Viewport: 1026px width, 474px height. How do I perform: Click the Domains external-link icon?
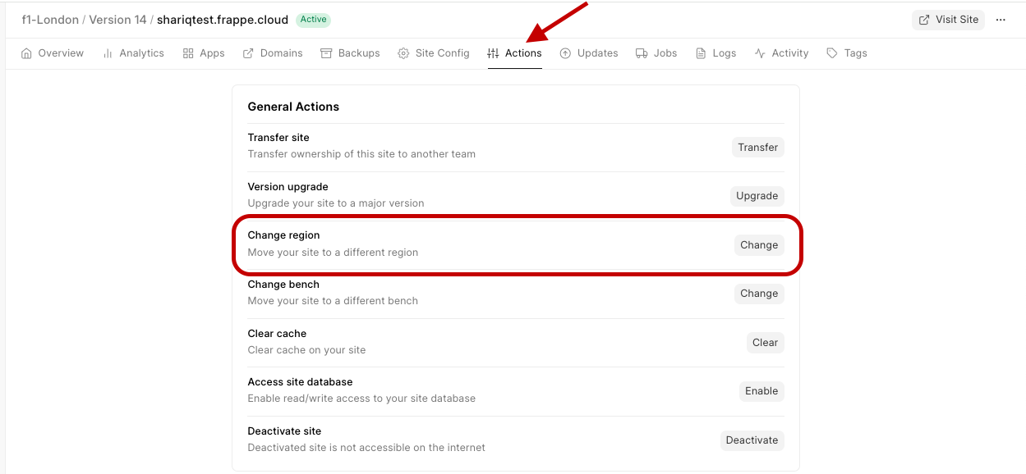point(248,53)
